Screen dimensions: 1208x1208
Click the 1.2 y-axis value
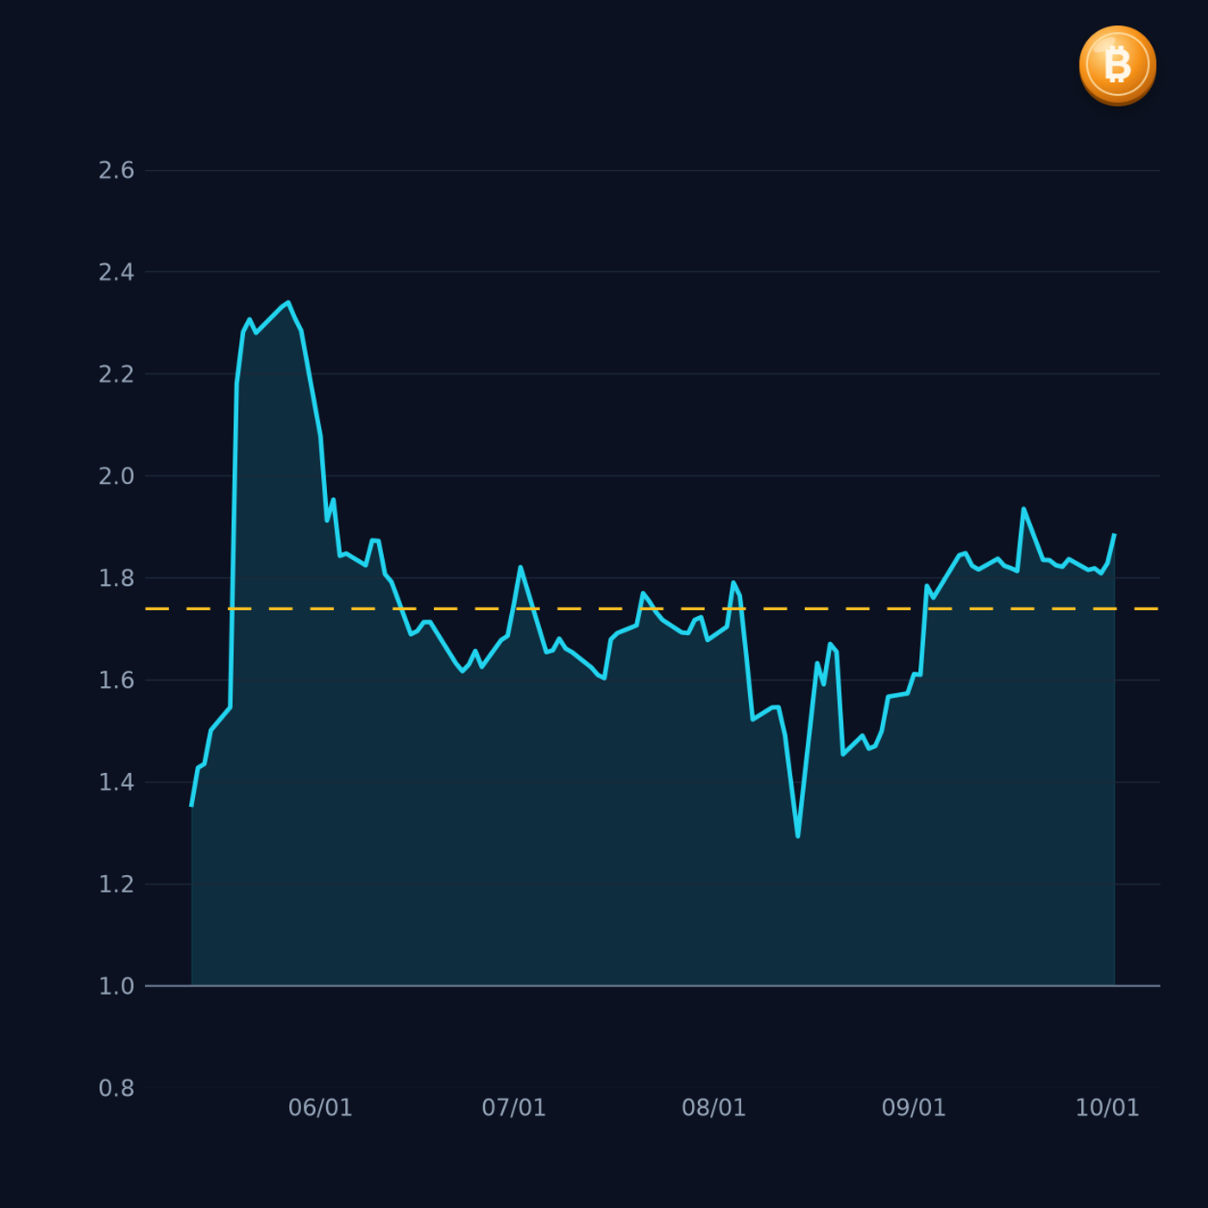click(x=116, y=884)
